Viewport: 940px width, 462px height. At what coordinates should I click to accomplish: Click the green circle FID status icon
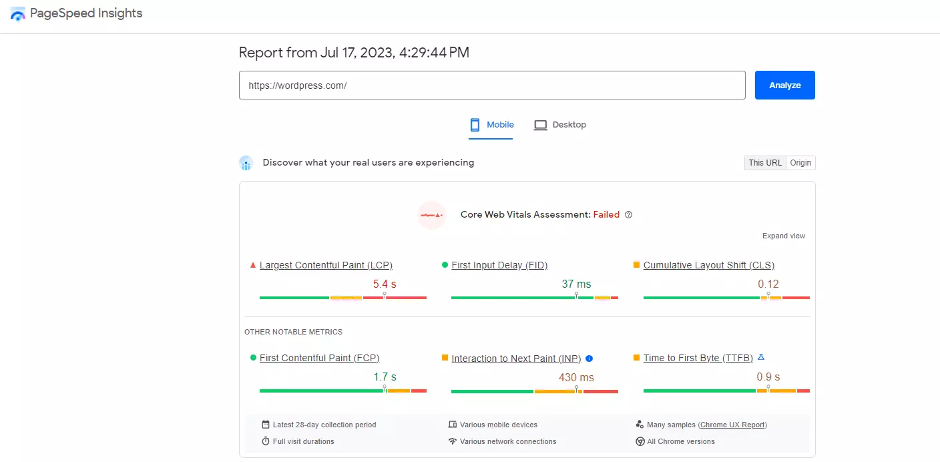coord(445,265)
